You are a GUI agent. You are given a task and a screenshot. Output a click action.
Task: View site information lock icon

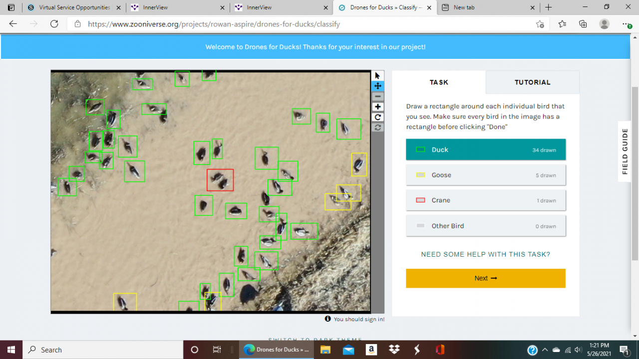coord(77,24)
